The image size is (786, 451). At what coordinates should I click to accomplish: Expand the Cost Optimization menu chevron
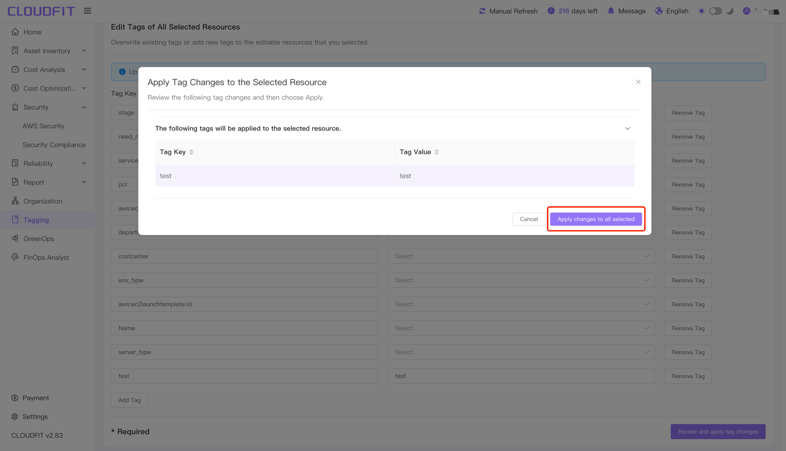[x=84, y=88]
